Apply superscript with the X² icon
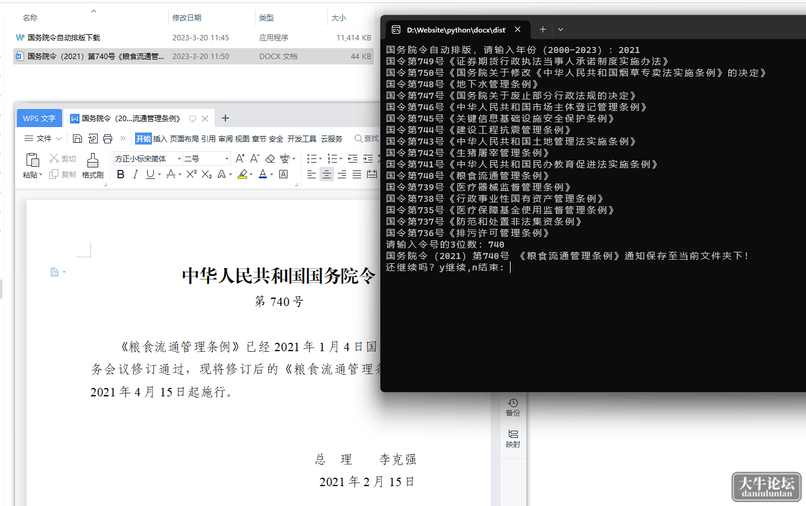Image resolution: width=806 pixels, height=506 pixels. click(x=192, y=174)
